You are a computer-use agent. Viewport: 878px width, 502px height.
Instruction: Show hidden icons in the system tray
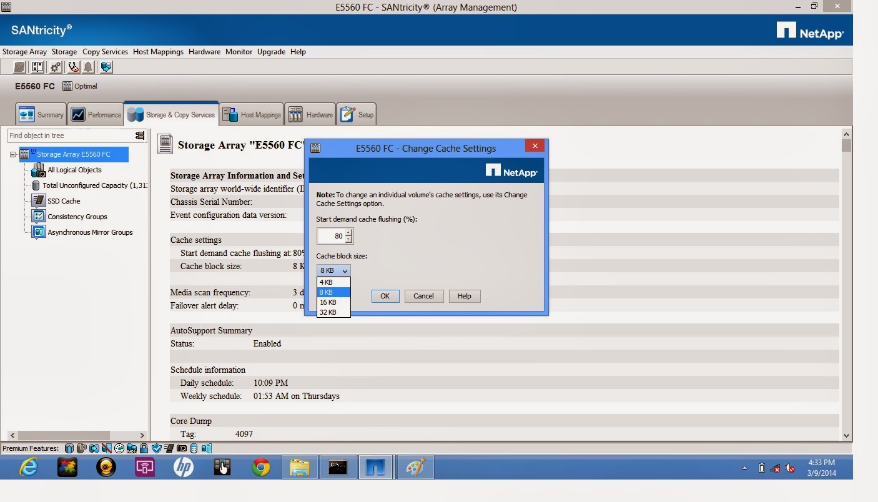[x=744, y=468]
